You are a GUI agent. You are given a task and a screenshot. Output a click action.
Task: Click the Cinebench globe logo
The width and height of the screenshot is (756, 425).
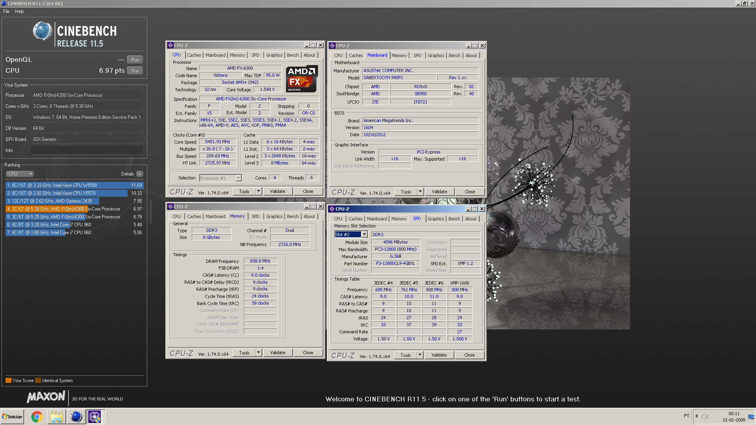pyautogui.click(x=42, y=31)
